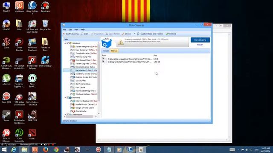Viewport: 273px width, 153px height.
Task: Uncheck Font Cache checkbox
Action: (71, 88)
